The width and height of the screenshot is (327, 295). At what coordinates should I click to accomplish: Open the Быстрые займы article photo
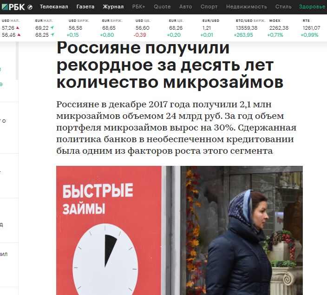tap(179, 230)
